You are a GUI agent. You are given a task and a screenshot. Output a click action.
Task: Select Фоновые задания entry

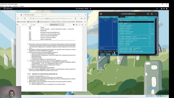click(x=136, y=43)
